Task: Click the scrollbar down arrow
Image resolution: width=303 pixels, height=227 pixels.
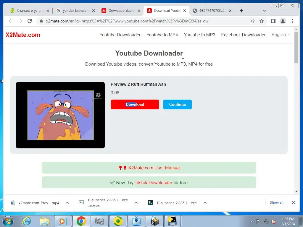Action: [296, 192]
